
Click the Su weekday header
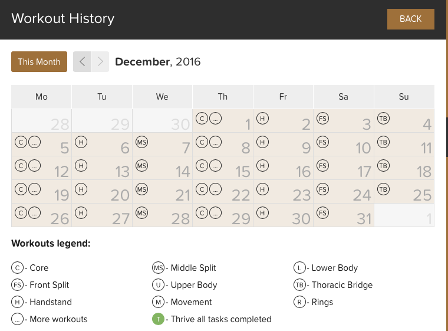[x=404, y=97]
